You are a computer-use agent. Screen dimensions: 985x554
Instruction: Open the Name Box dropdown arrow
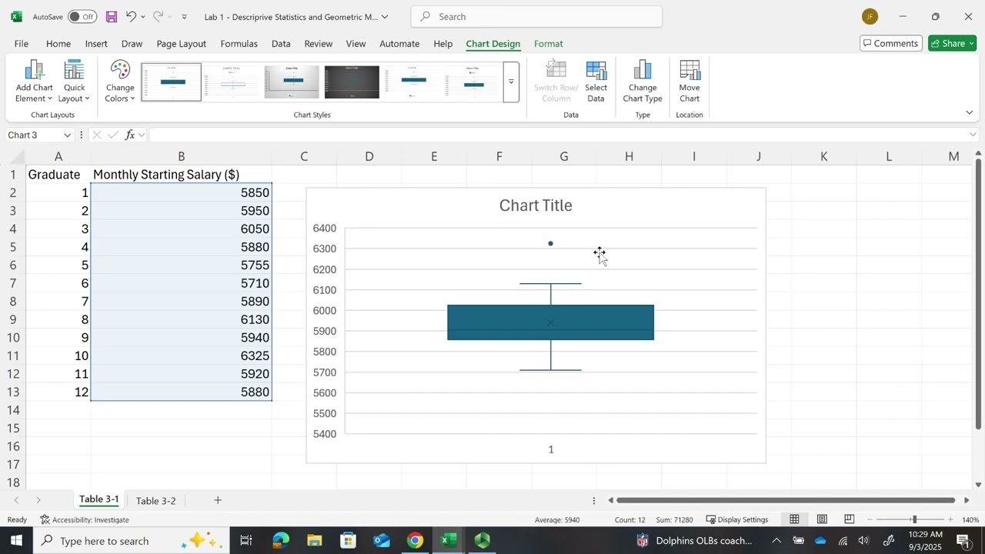coord(68,135)
